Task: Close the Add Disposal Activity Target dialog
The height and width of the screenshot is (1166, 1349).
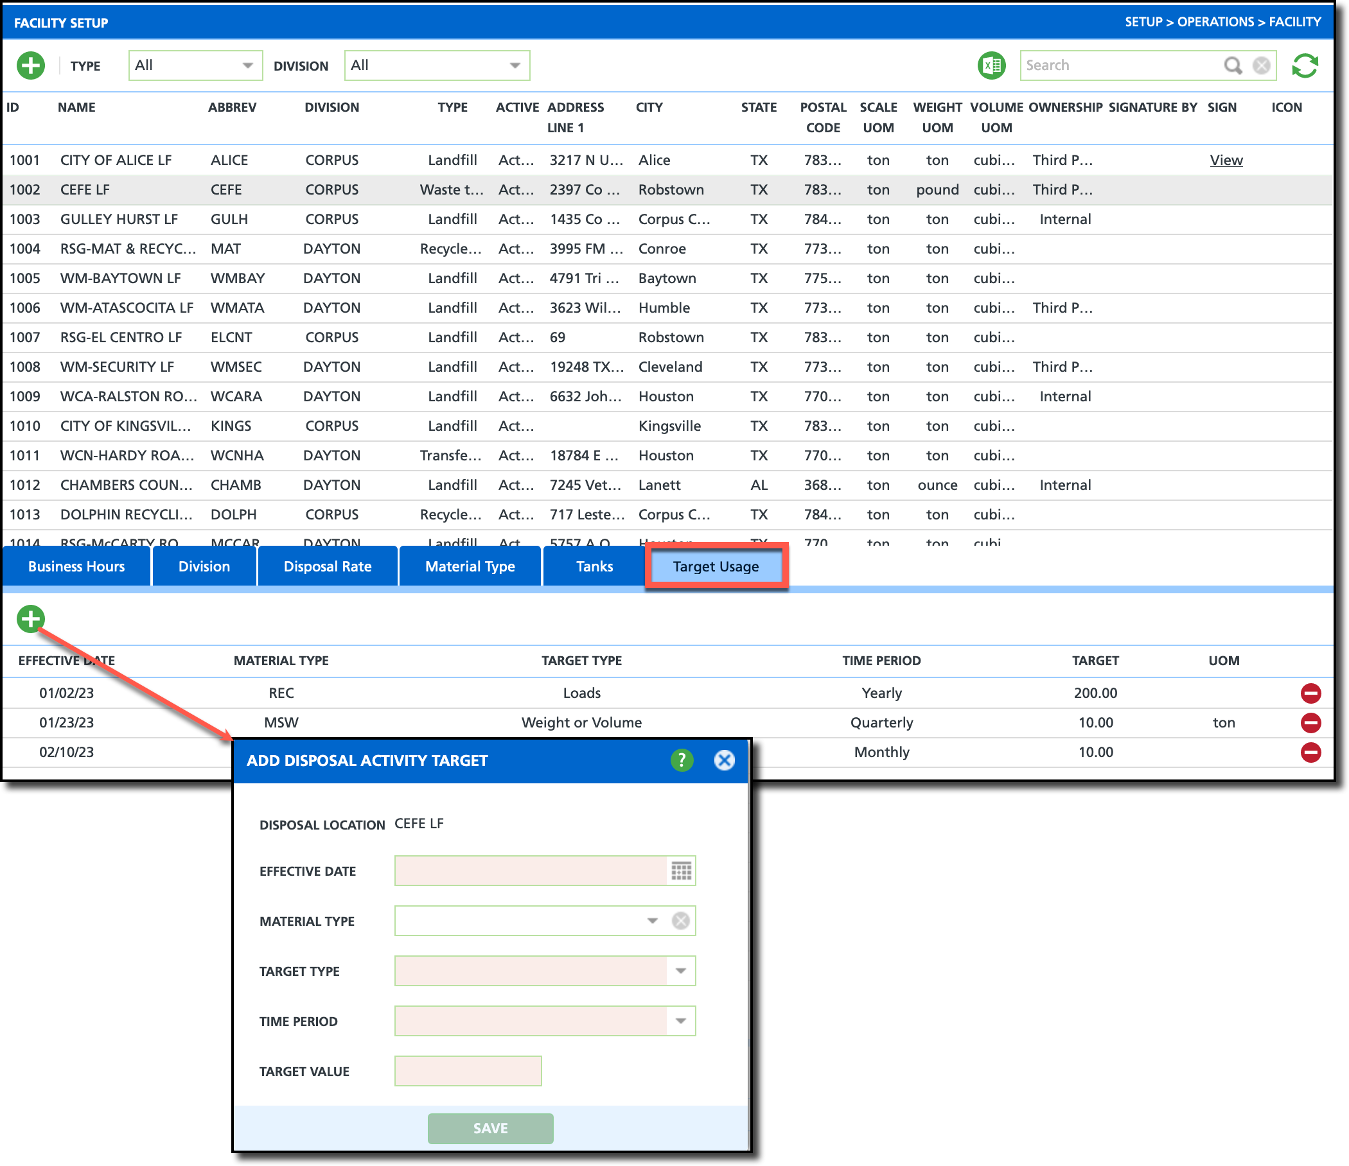Action: [724, 760]
